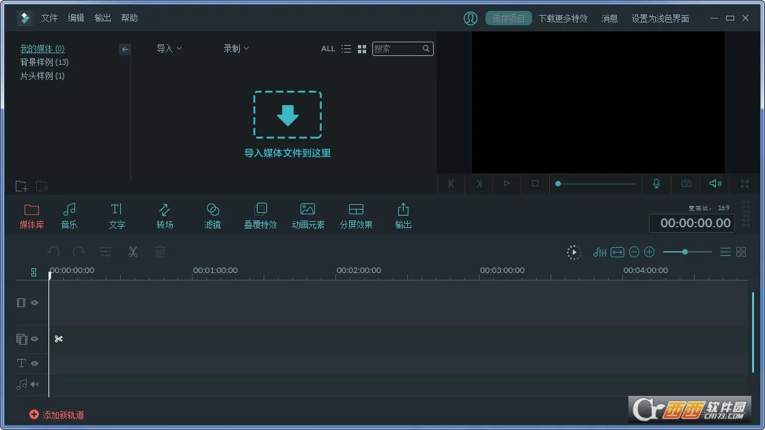Adjust the timeline zoom slider
The width and height of the screenshot is (765, 430).
coord(685,252)
